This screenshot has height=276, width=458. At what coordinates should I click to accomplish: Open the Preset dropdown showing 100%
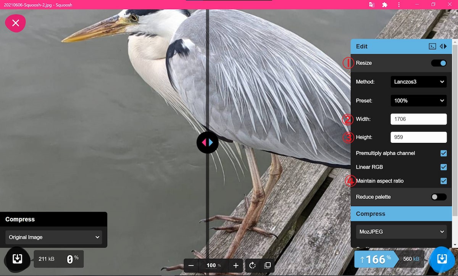(419, 101)
